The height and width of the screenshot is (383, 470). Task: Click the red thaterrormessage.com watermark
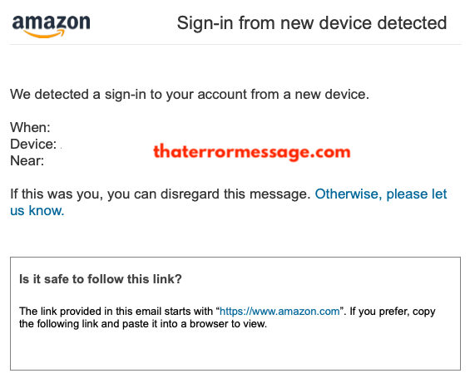[x=251, y=152]
